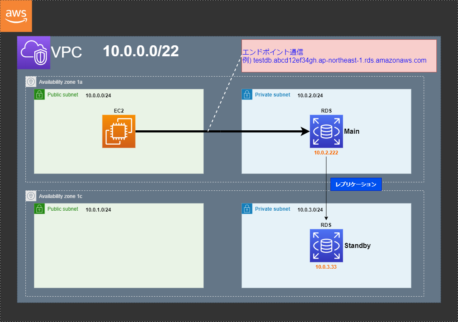The width and height of the screenshot is (458, 322).
Task: Select the 10.0.3.0/24 subnet CIDR text
Action: pos(310,210)
